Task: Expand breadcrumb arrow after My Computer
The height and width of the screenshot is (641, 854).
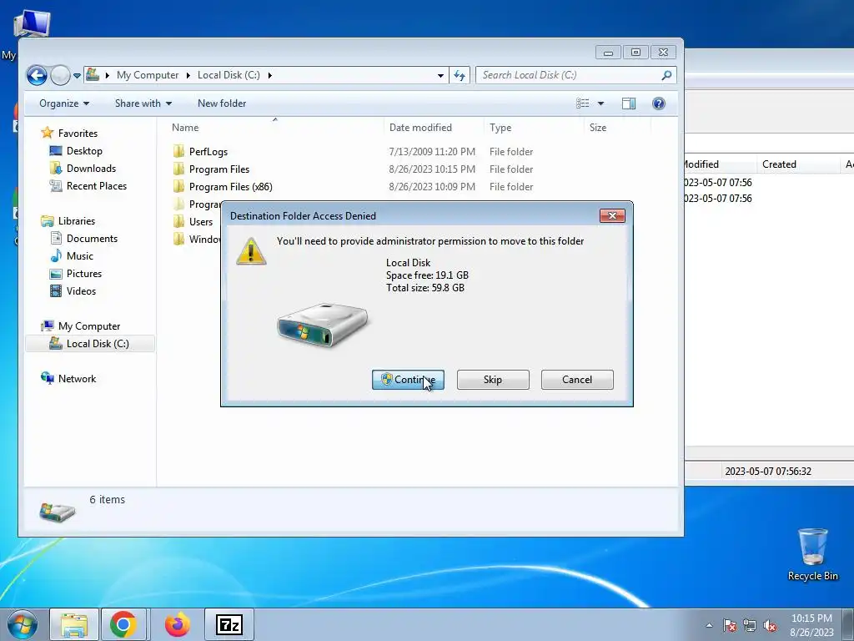Action: 188,75
